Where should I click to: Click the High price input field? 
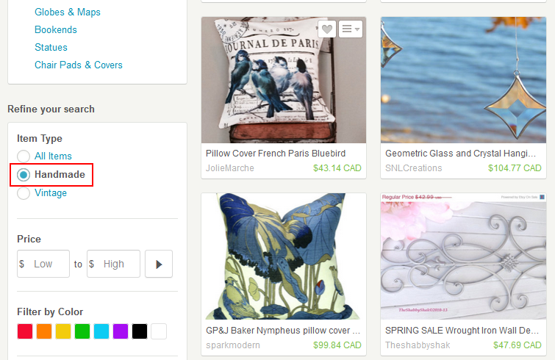113,264
